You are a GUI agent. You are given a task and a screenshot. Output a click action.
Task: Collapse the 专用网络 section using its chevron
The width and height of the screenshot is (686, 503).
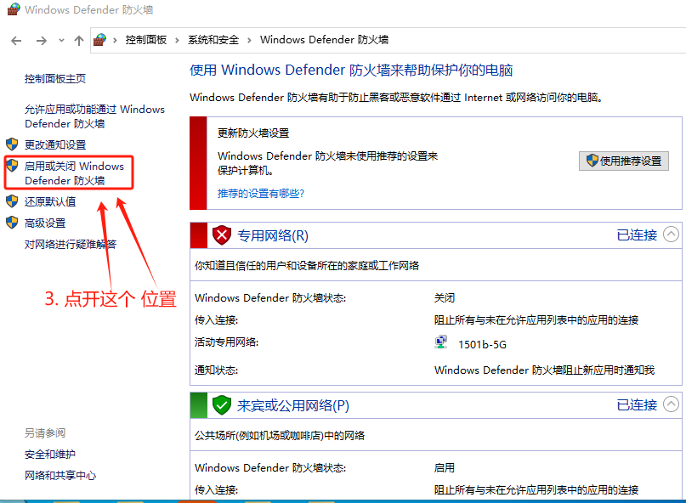click(671, 235)
